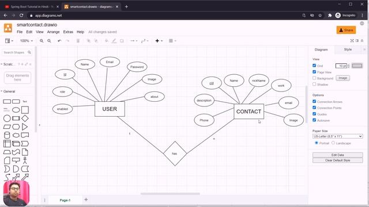Click the Background Image button
Image resolution: width=369 pixels, height=207 pixels.
[x=342, y=78]
